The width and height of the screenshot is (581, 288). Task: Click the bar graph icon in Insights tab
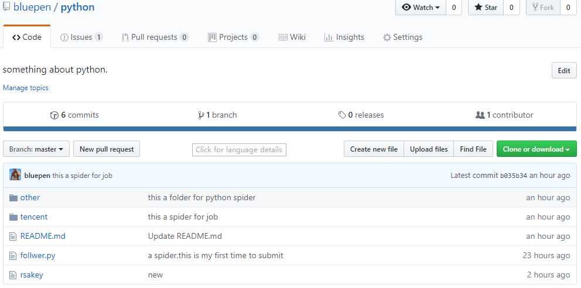329,37
